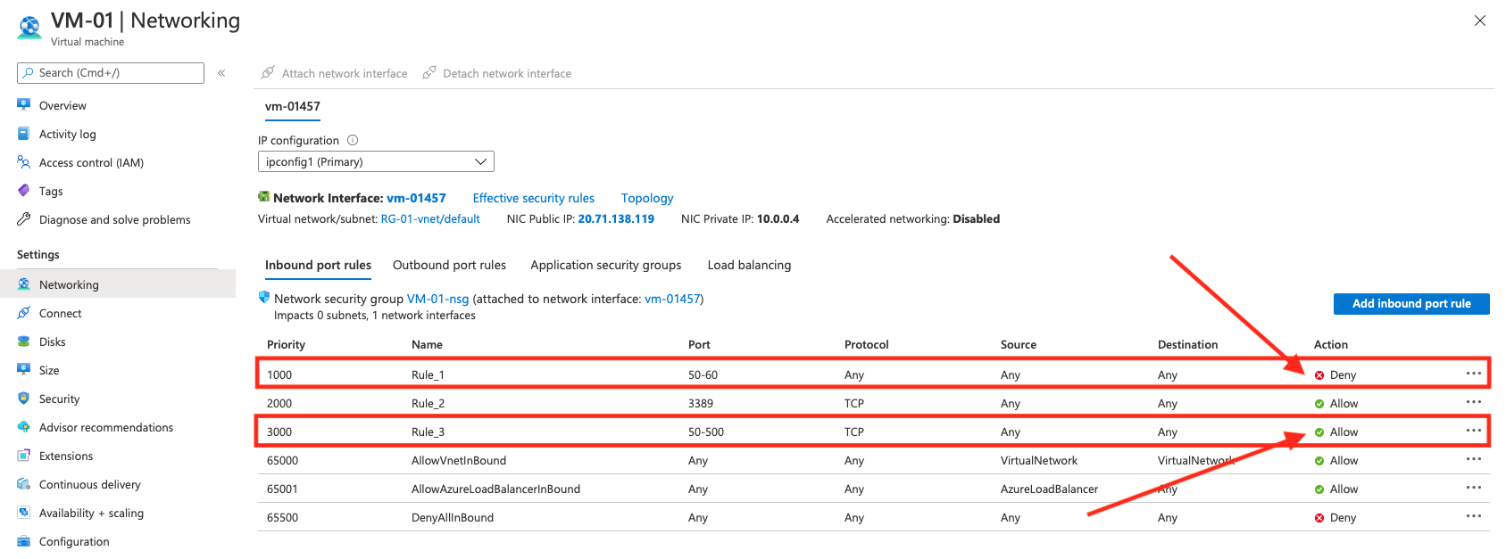This screenshot has width=1506, height=559.
Task: Click the Extensions icon in sidebar
Action: 24,456
